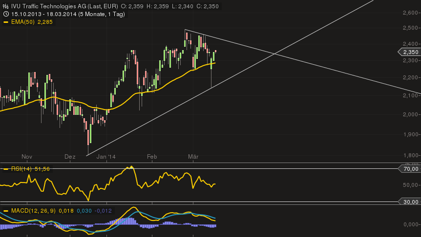Click the yellow MACD legend marker
The image size is (421, 237).
click(6, 211)
